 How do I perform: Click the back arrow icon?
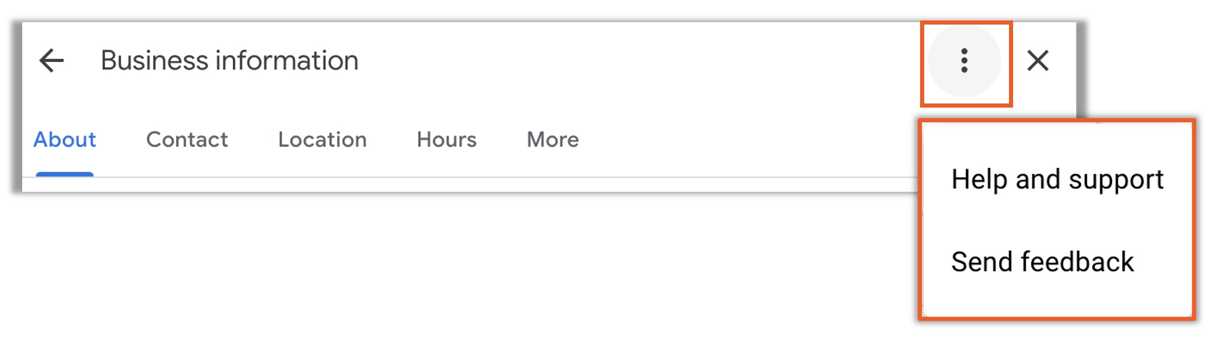51,60
